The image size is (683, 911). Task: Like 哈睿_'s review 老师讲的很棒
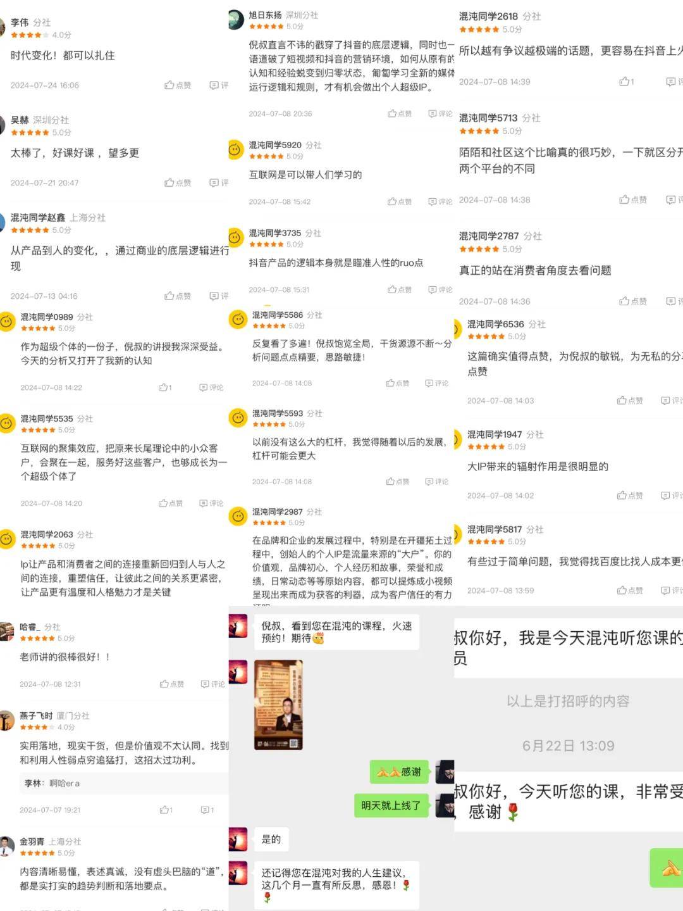(172, 684)
